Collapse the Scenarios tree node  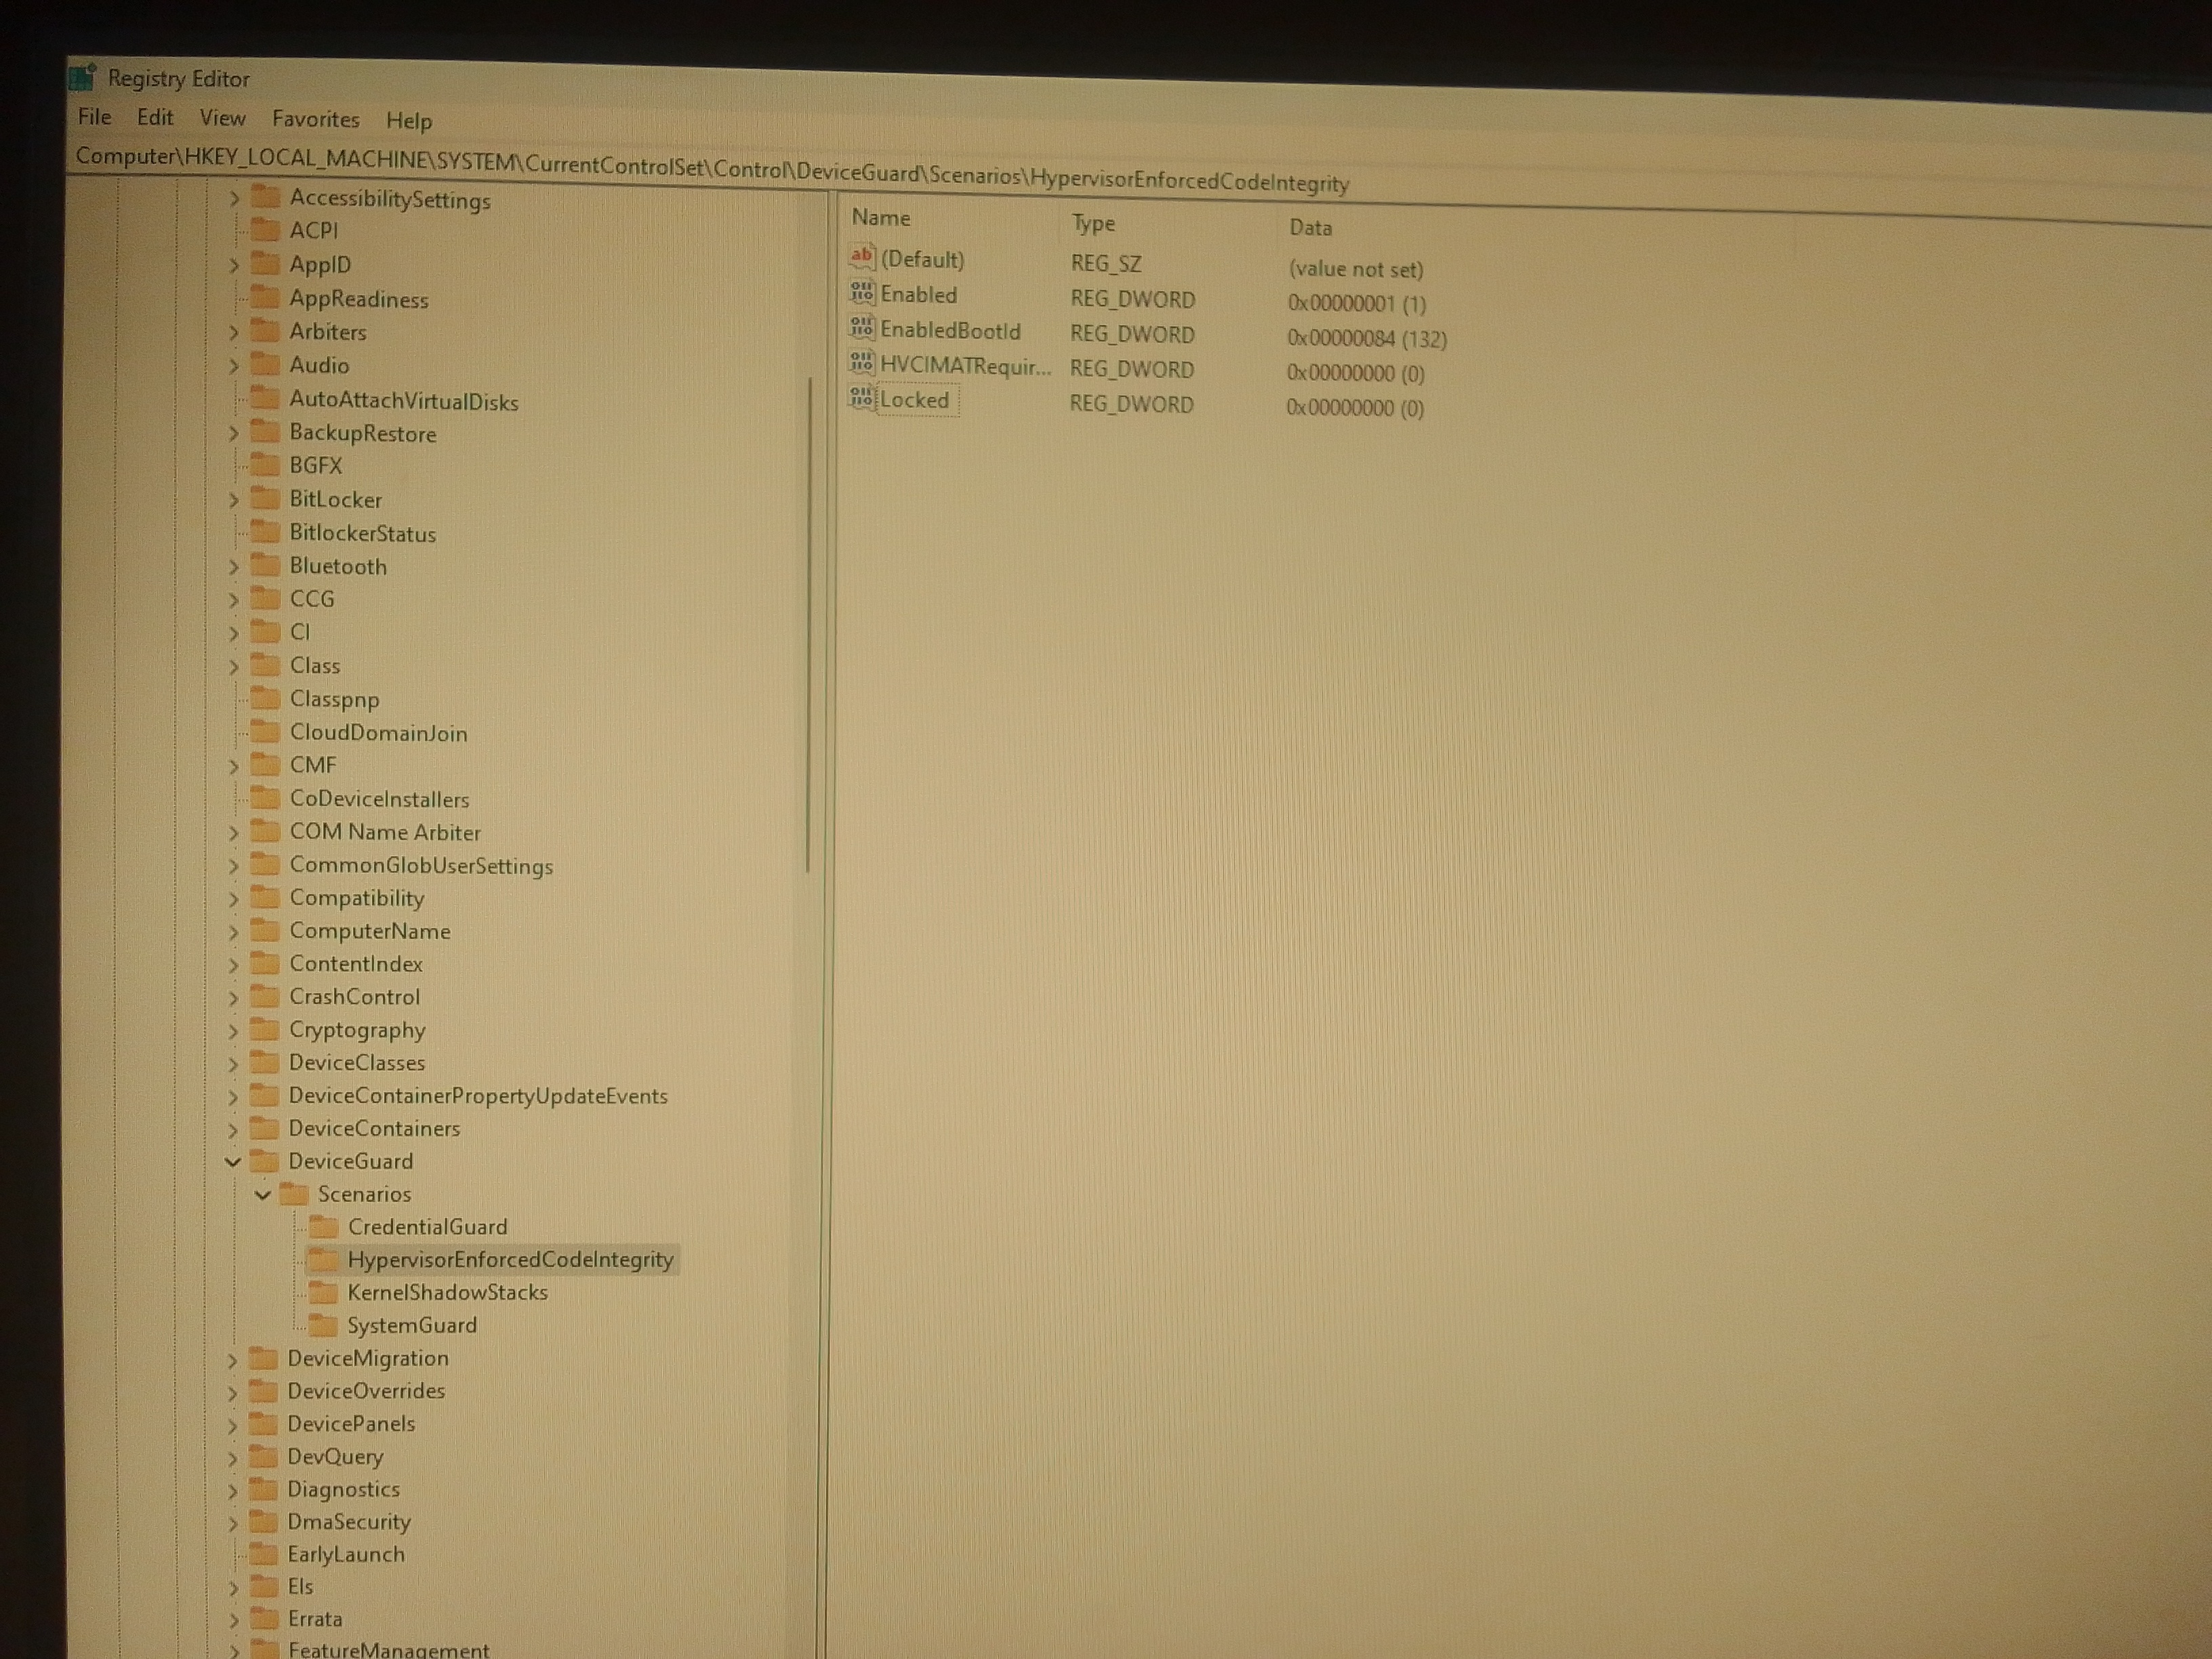(263, 1195)
